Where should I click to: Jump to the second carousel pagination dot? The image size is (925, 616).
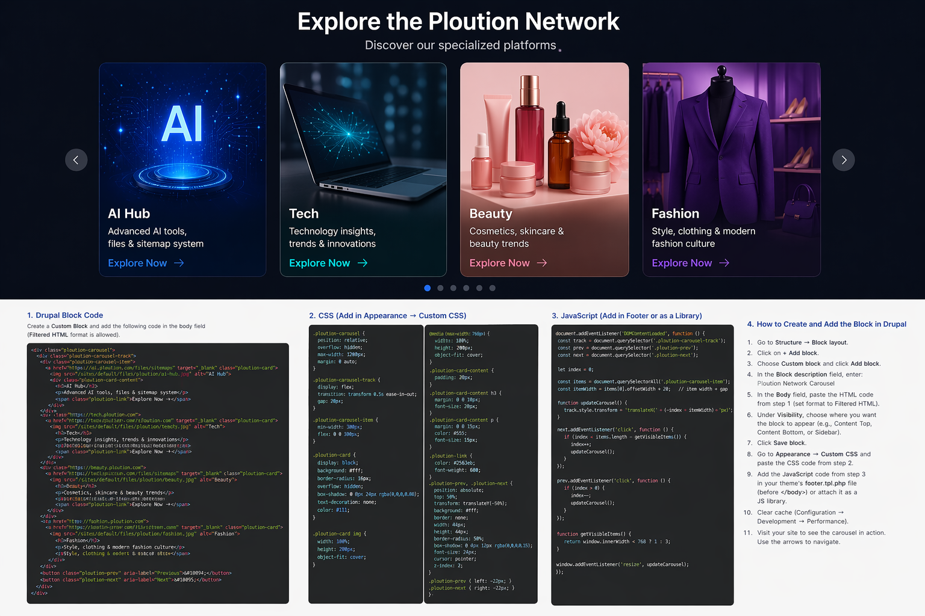440,288
